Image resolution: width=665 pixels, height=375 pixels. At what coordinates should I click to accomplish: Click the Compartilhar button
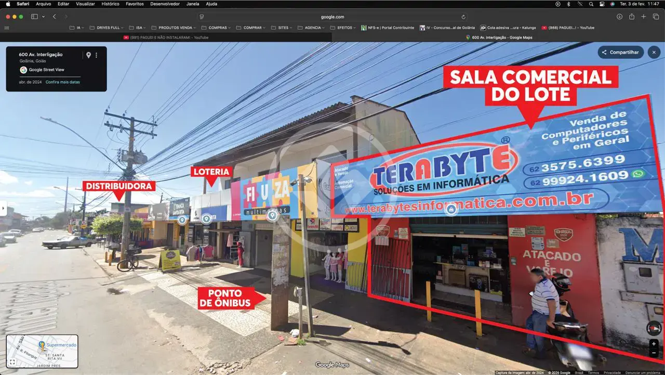(x=620, y=52)
